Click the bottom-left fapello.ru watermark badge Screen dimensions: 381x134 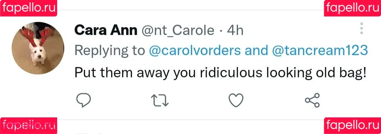click(29, 126)
